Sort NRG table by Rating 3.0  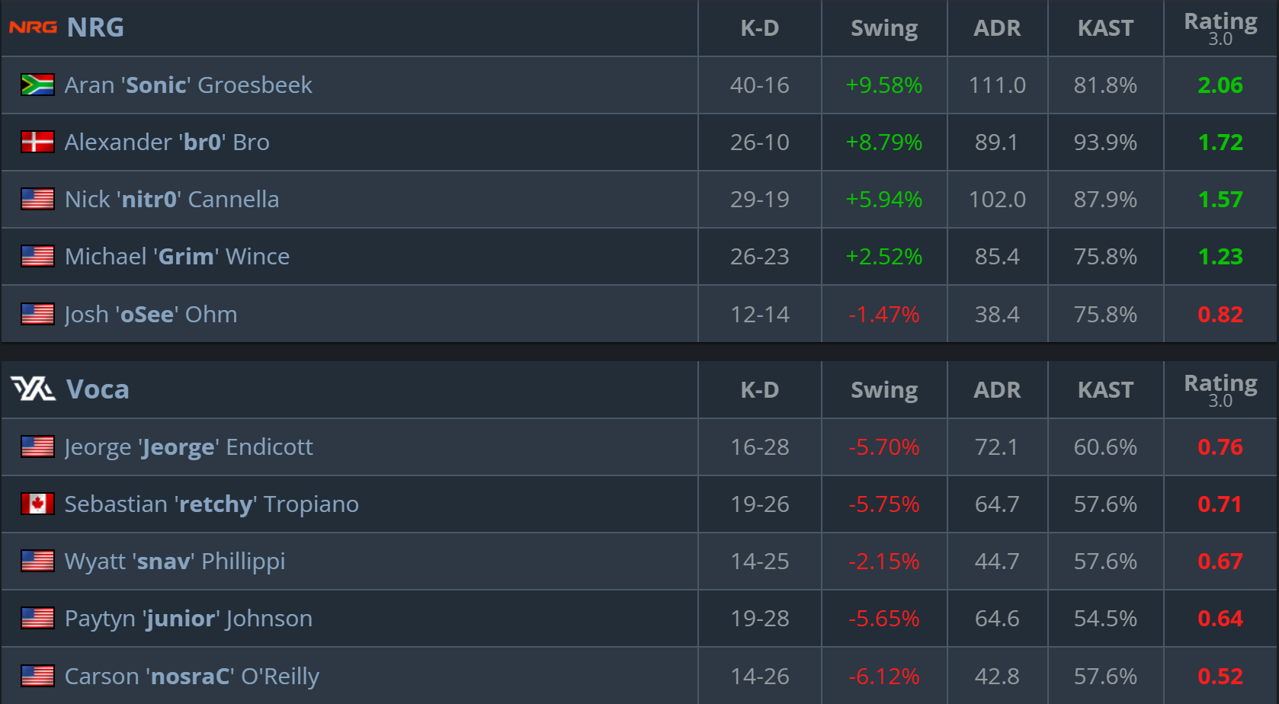point(1220,28)
